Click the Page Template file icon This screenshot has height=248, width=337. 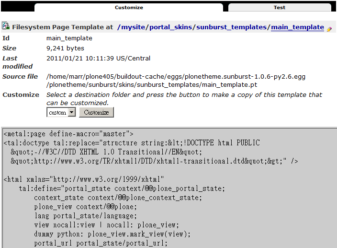coord(6,26)
